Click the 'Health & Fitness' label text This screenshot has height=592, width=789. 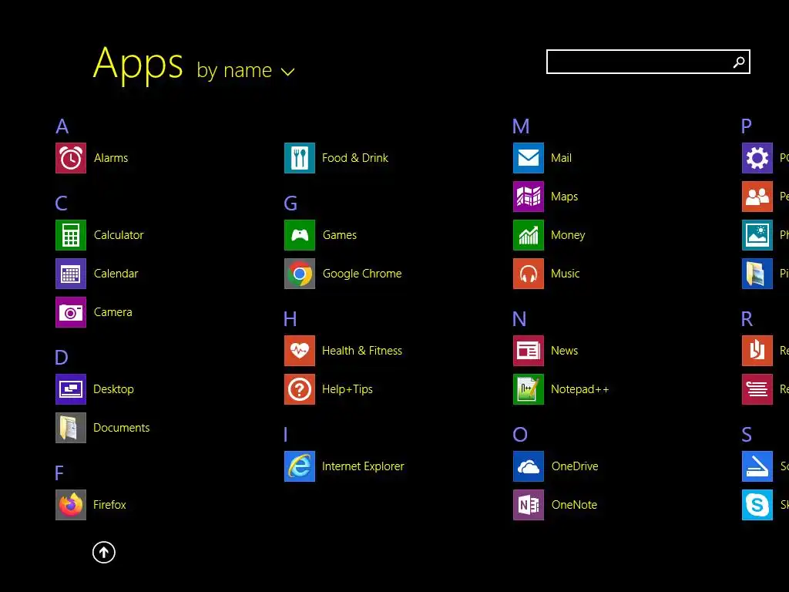click(x=362, y=351)
